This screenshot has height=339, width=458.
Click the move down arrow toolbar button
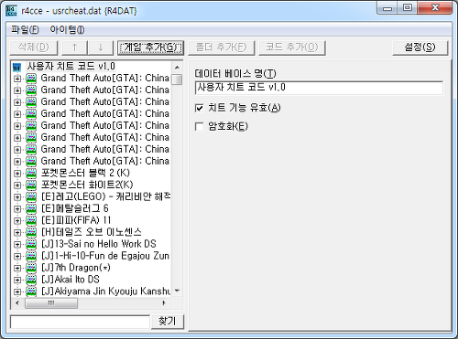pos(101,48)
